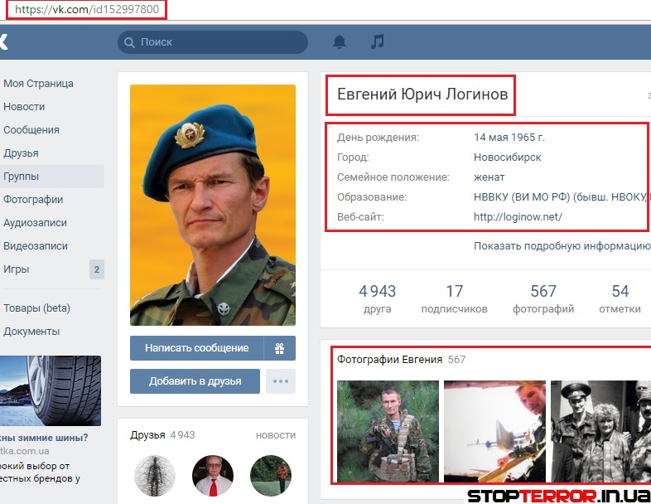Click the Новосибирск city link
Viewport: 651px width, 504px height.
click(507, 157)
